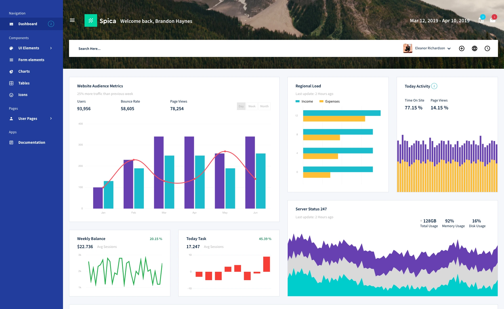Click the Form elements link

click(x=31, y=60)
